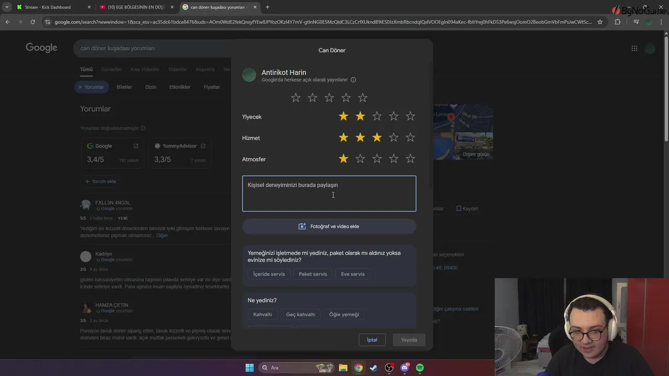This screenshot has width=669, height=376.
Task: Open Google logo homepage link
Action: click(41, 48)
